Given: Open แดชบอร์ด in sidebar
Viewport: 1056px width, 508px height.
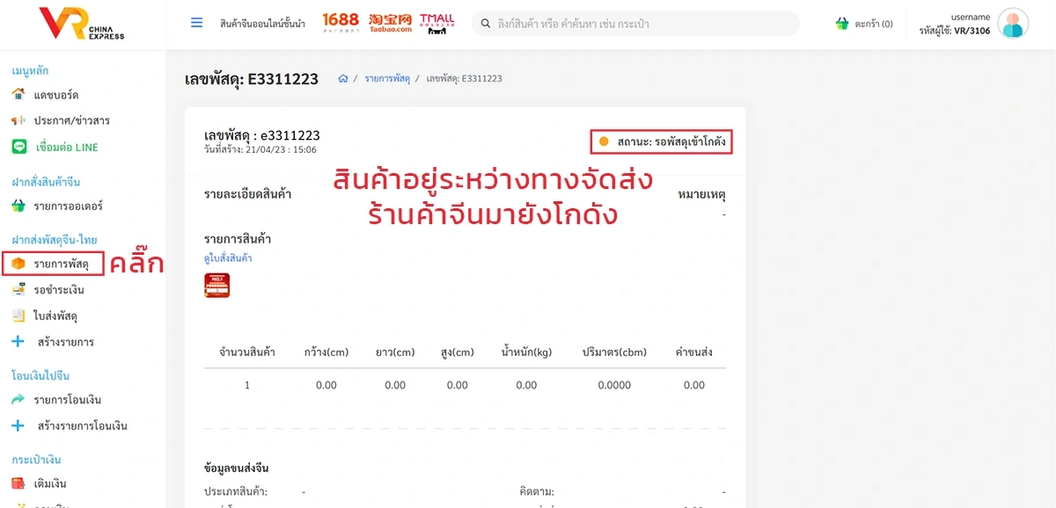Looking at the screenshot, I should coord(56,95).
